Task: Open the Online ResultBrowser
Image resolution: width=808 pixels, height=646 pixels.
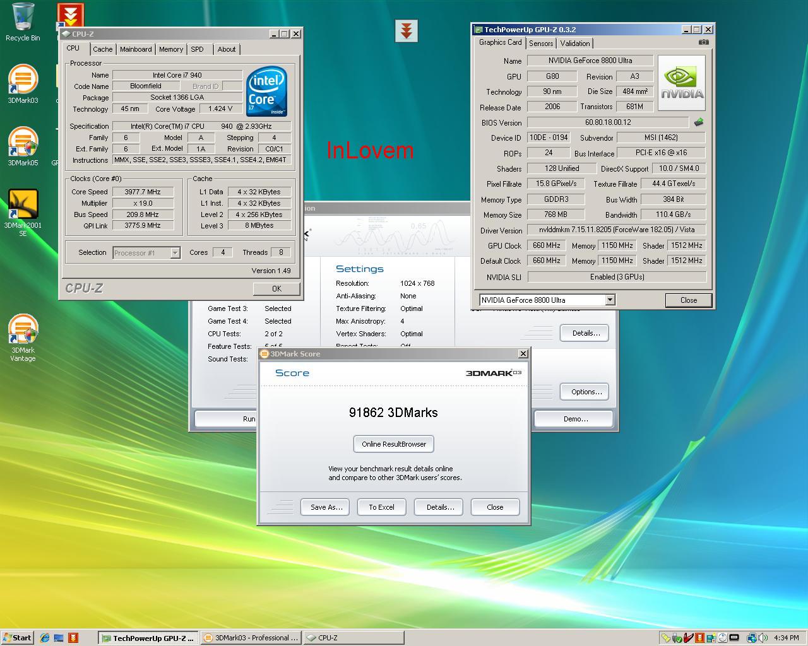Action: [x=394, y=444]
